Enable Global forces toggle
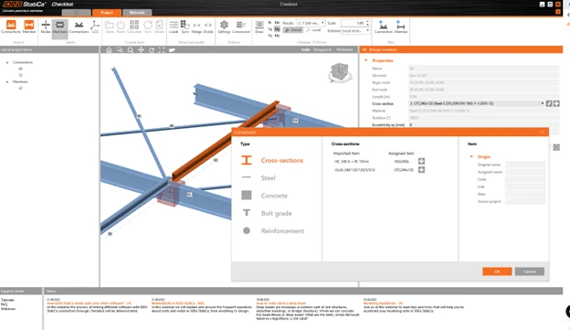570x330 pixels. click(x=293, y=30)
